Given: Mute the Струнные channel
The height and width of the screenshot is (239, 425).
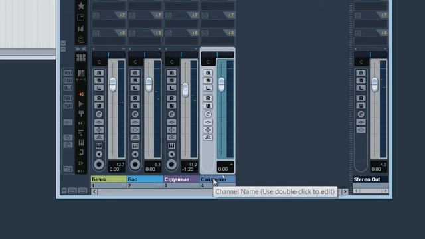Looking at the screenshot, I should pos(171,73).
